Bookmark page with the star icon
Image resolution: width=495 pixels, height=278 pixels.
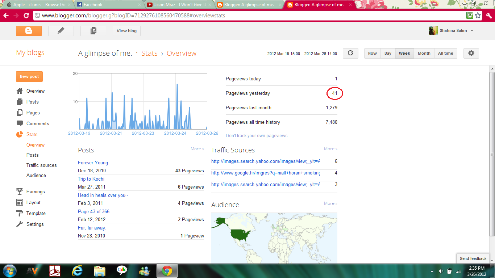tap(478, 16)
